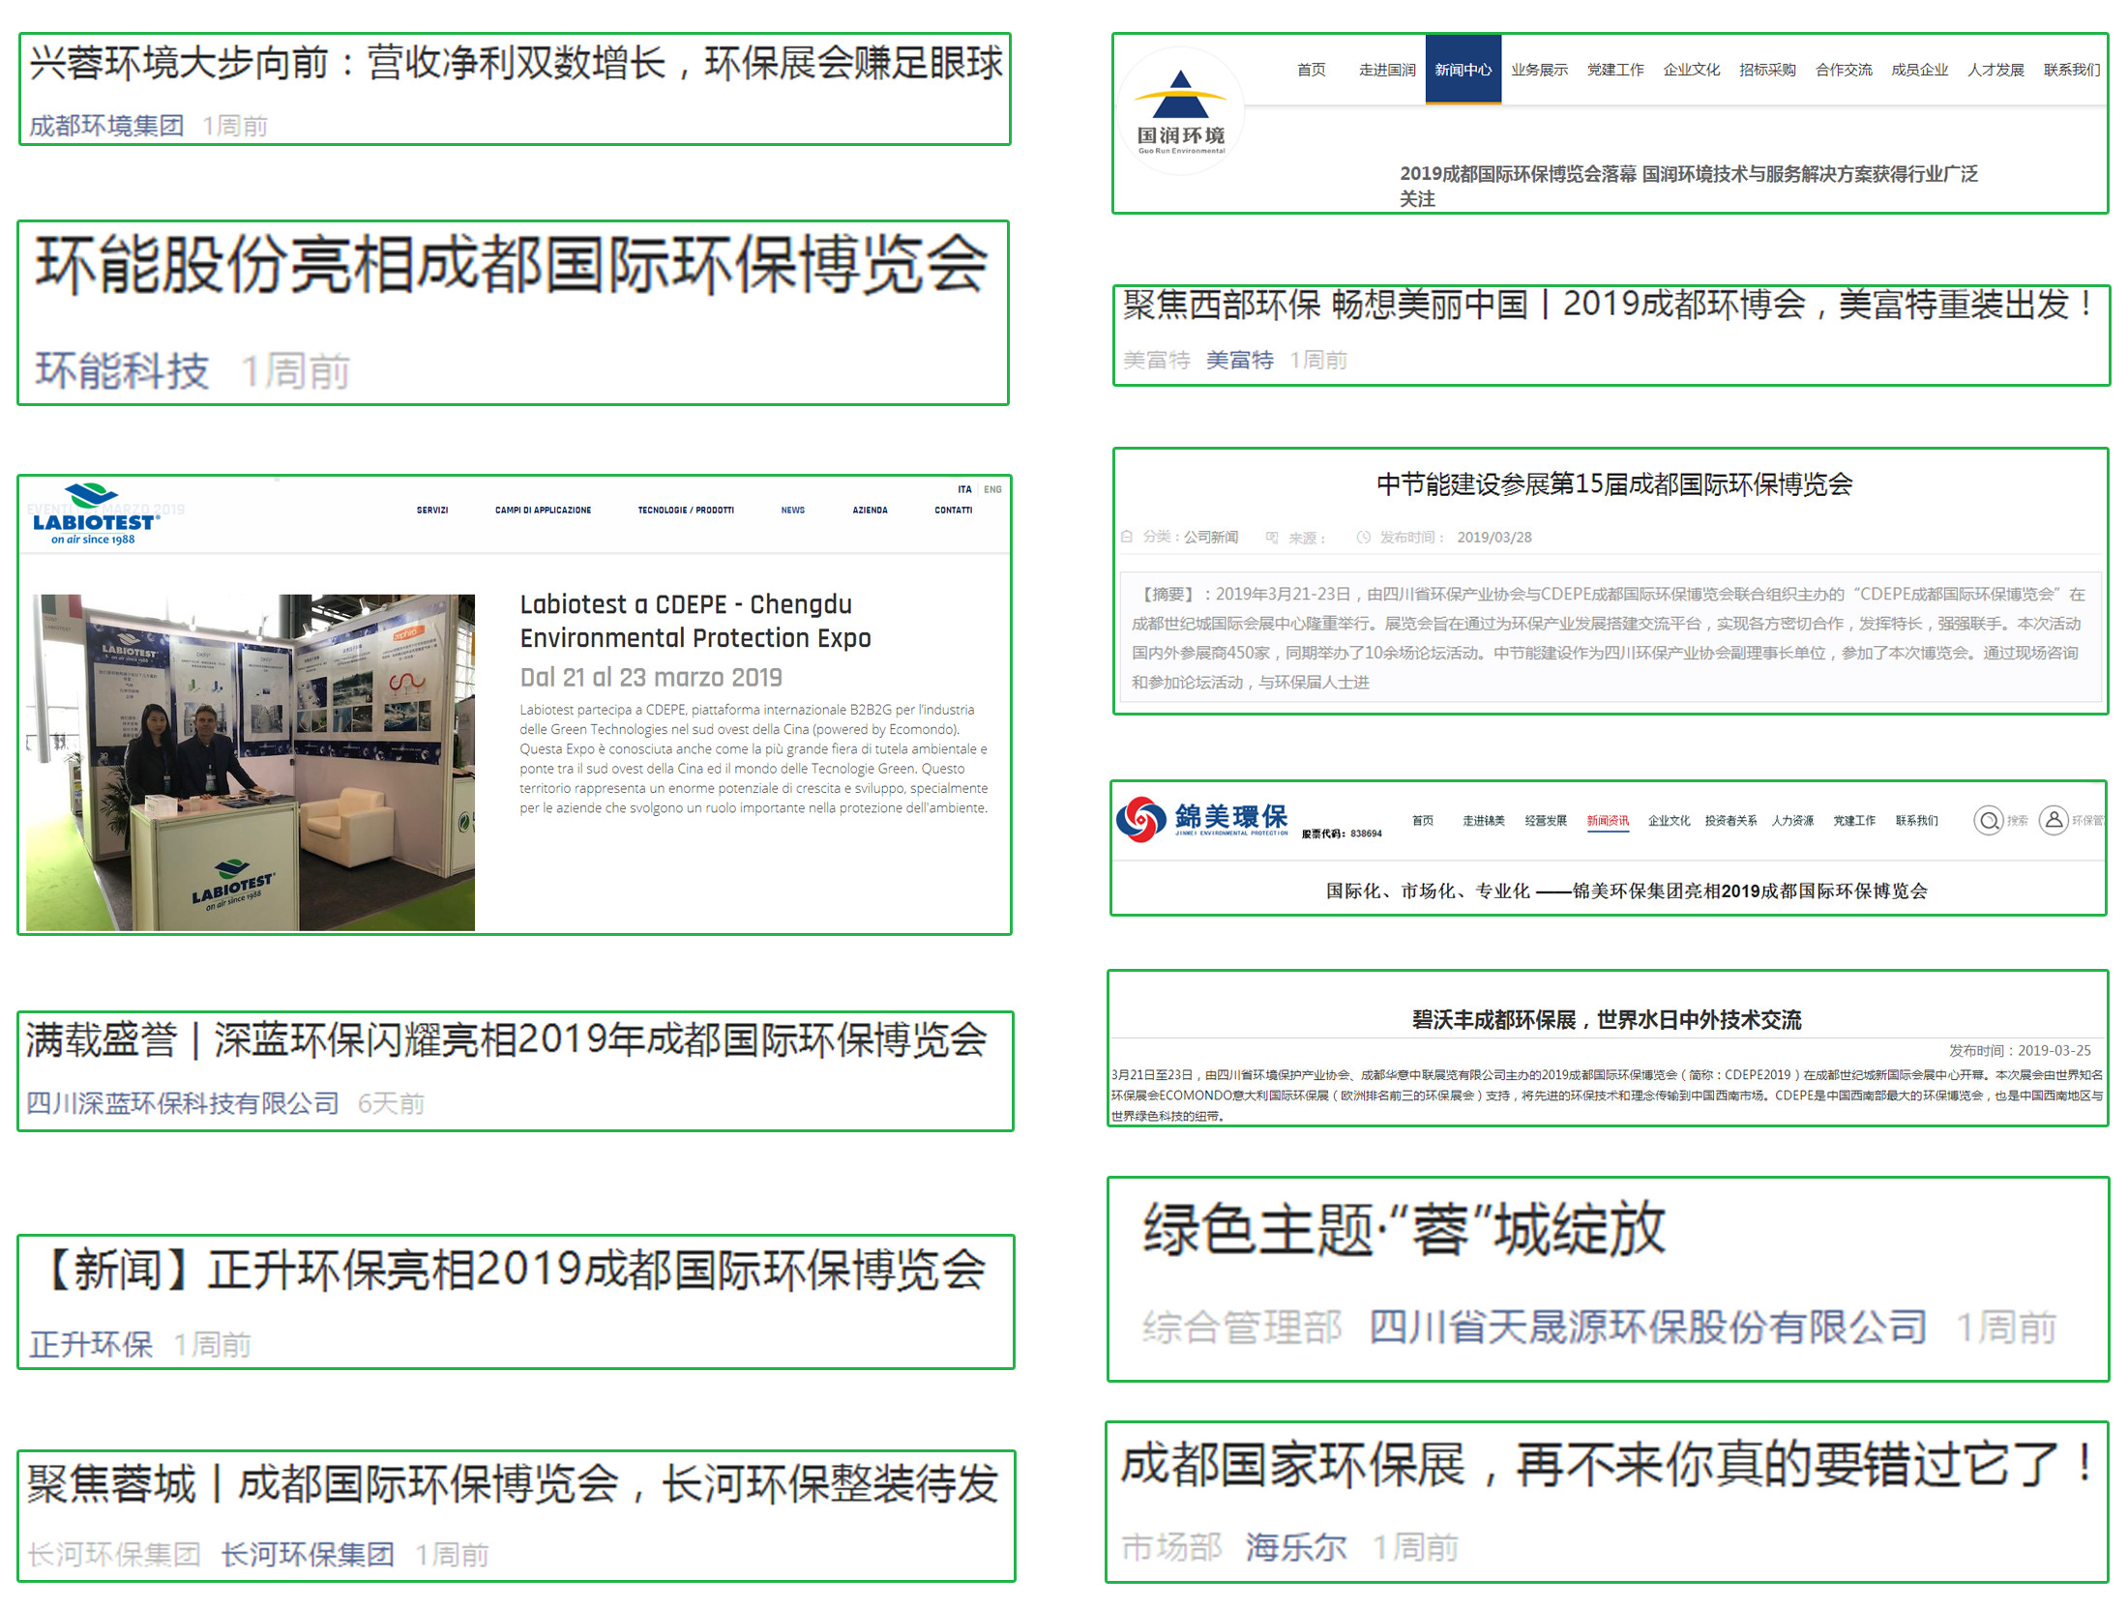Screen dimensions: 2128x1607
Task: Click heading Labiotest a CDEPE
Action: (x=695, y=621)
